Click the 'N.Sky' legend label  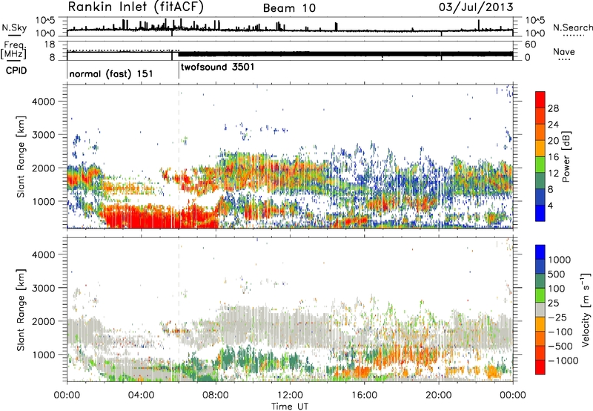click(14, 27)
